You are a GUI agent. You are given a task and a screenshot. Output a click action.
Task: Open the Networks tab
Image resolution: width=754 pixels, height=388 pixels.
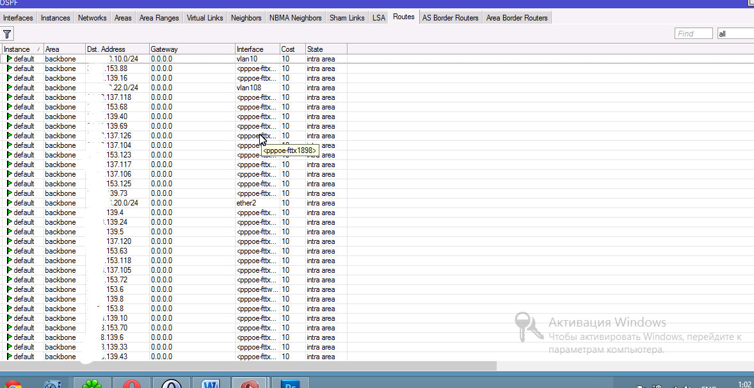point(92,18)
